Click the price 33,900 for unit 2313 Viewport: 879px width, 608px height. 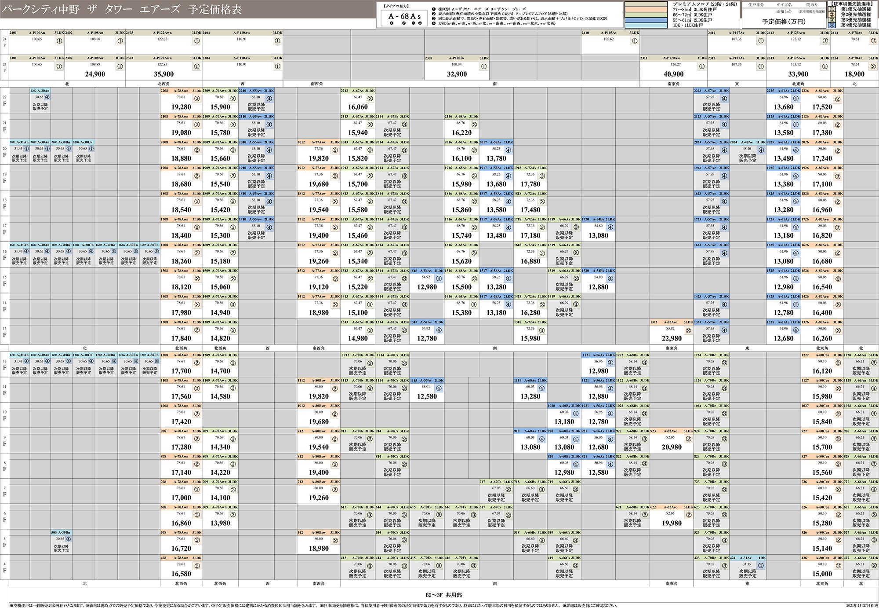pyautogui.click(x=798, y=74)
